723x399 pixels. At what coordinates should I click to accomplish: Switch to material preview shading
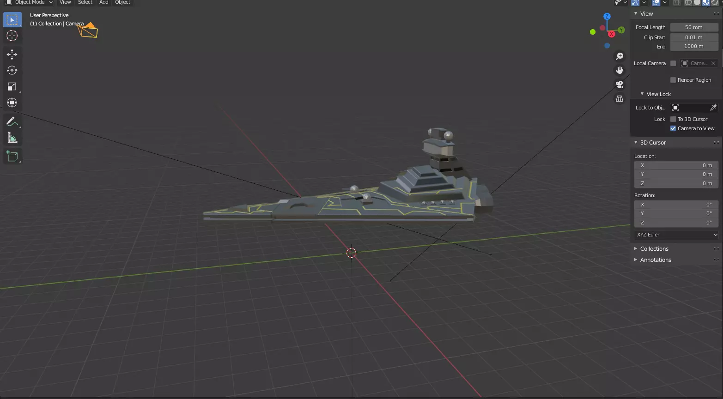coord(706,2)
